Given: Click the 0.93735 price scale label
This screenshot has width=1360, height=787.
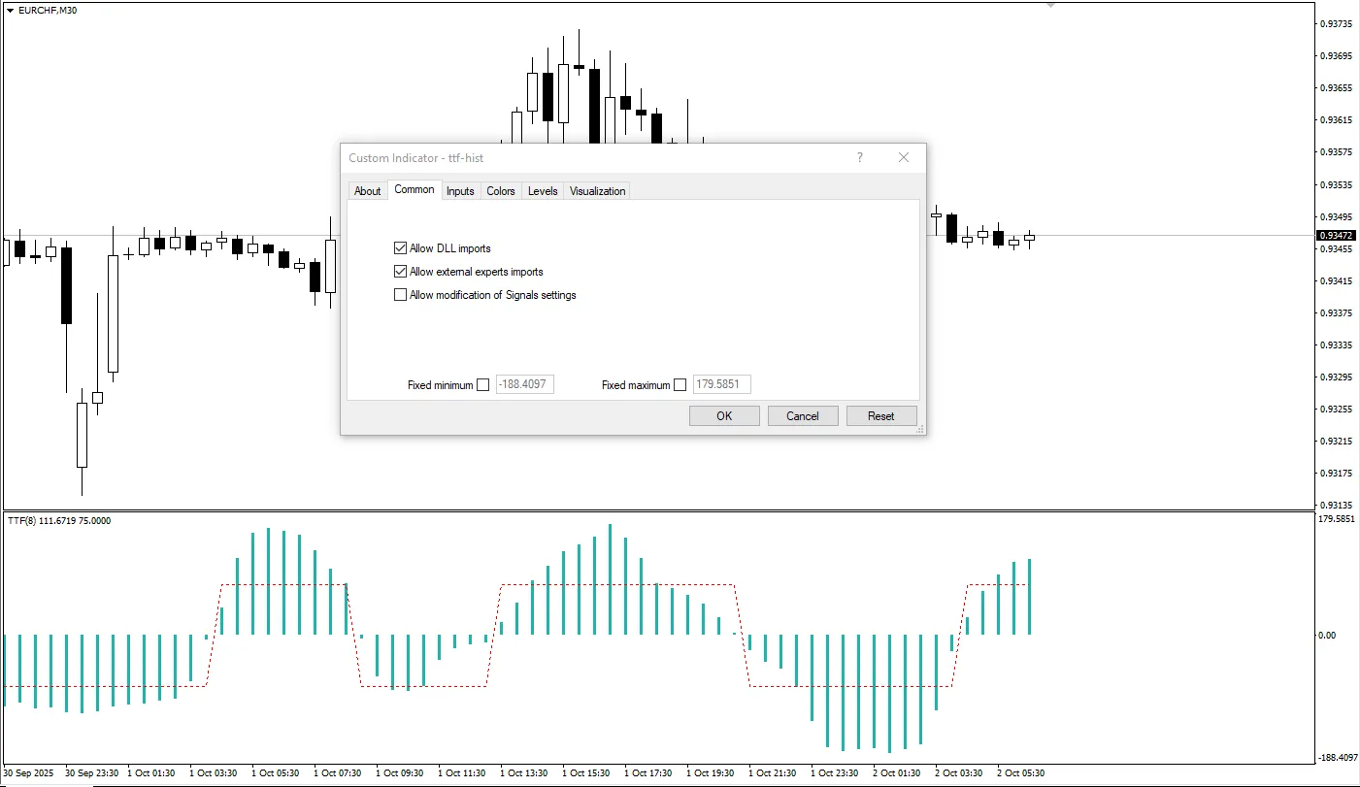Looking at the screenshot, I should coord(1338,23).
